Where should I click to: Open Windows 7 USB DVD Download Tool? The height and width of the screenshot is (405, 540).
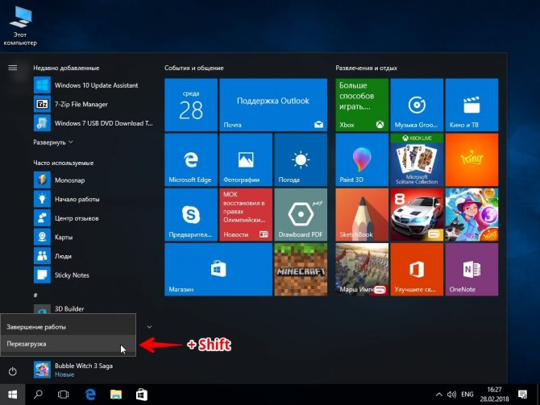tap(93, 123)
